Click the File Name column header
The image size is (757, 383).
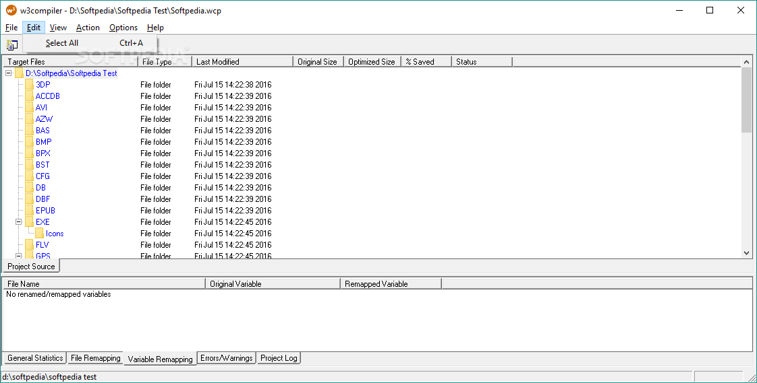105,284
